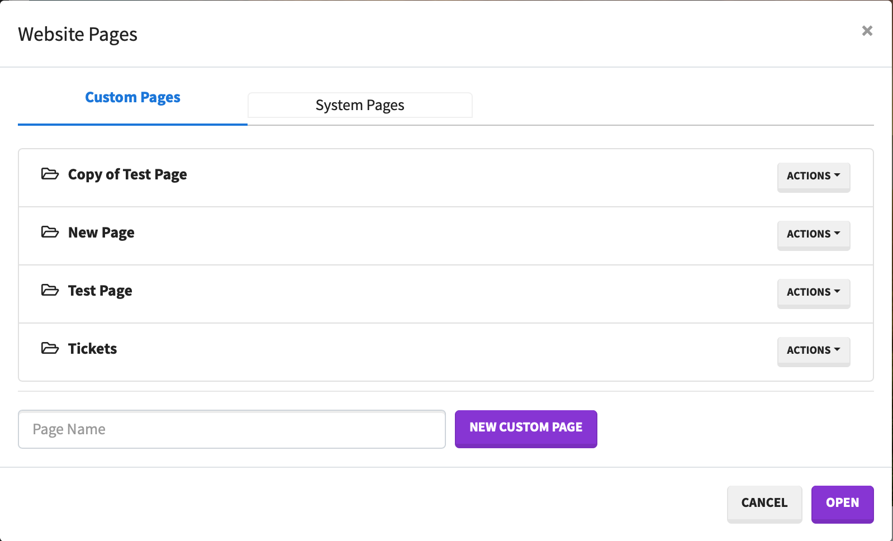Open Actions dropdown for Copy of Test Page
This screenshot has height=541, width=893.
tap(813, 176)
